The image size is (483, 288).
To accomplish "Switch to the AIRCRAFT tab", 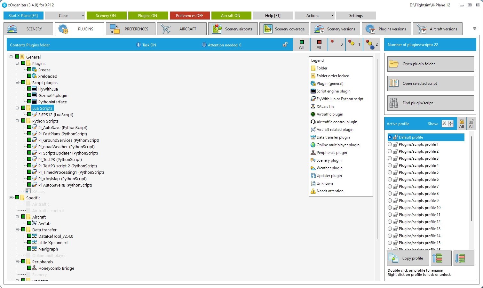I will point(182,29).
